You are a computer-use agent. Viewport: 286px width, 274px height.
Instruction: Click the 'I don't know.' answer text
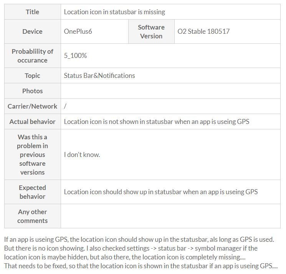[82, 155]
